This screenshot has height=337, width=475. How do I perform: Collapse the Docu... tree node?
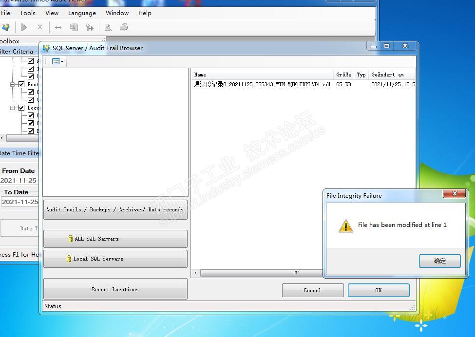[12, 108]
